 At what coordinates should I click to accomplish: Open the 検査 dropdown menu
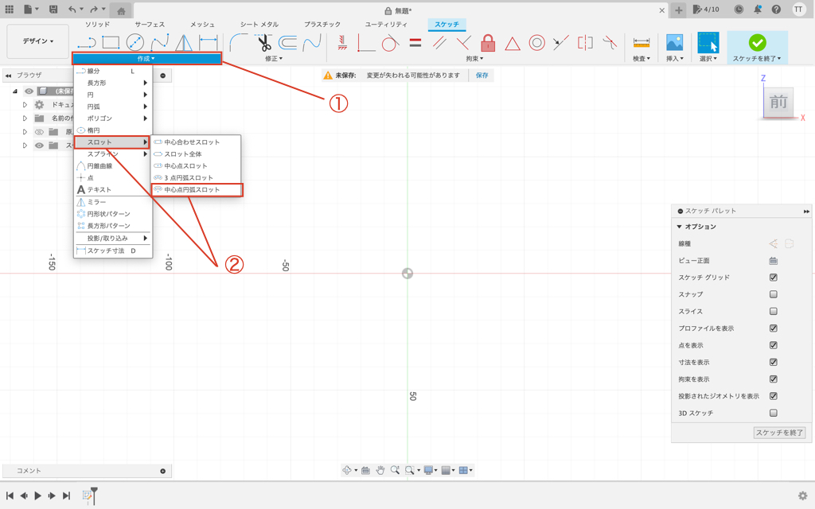tap(641, 59)
